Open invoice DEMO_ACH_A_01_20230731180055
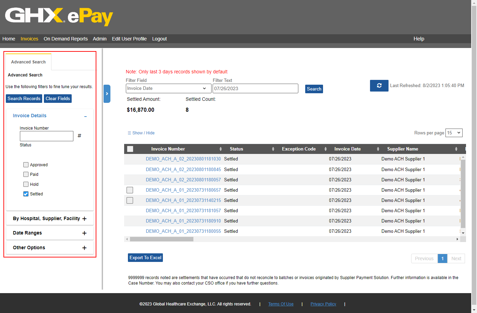The image size is (477, 313). [183, 231]
